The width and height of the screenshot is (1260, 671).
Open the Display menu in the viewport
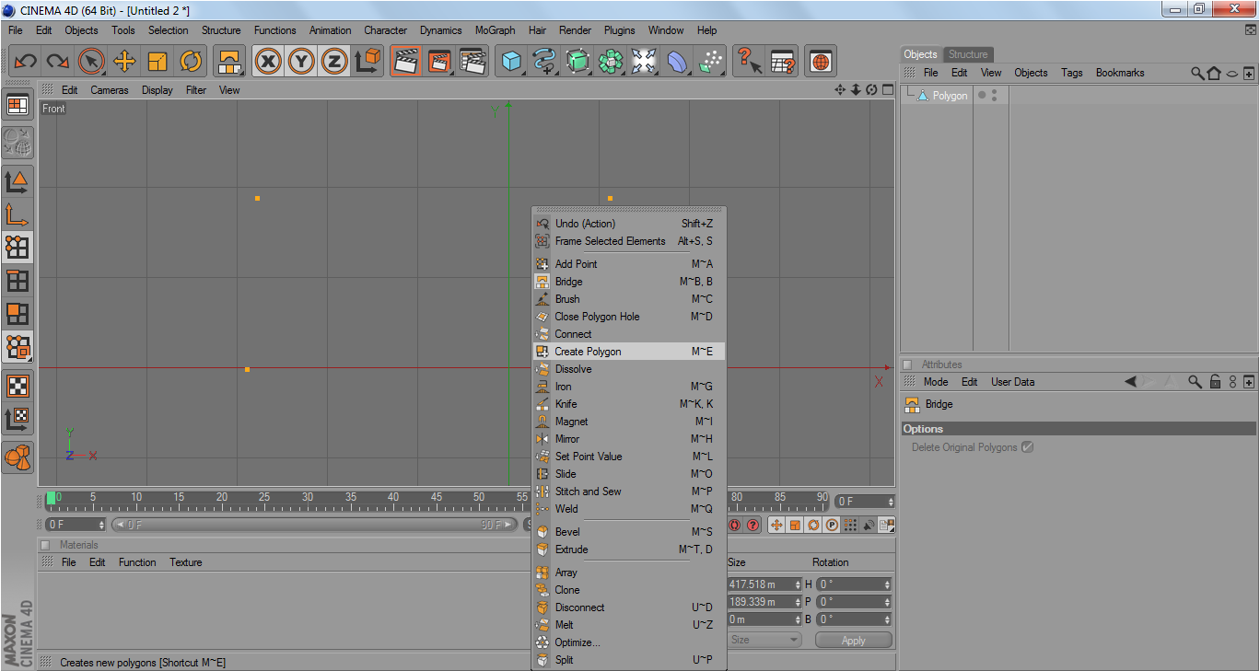coord(157,90)
